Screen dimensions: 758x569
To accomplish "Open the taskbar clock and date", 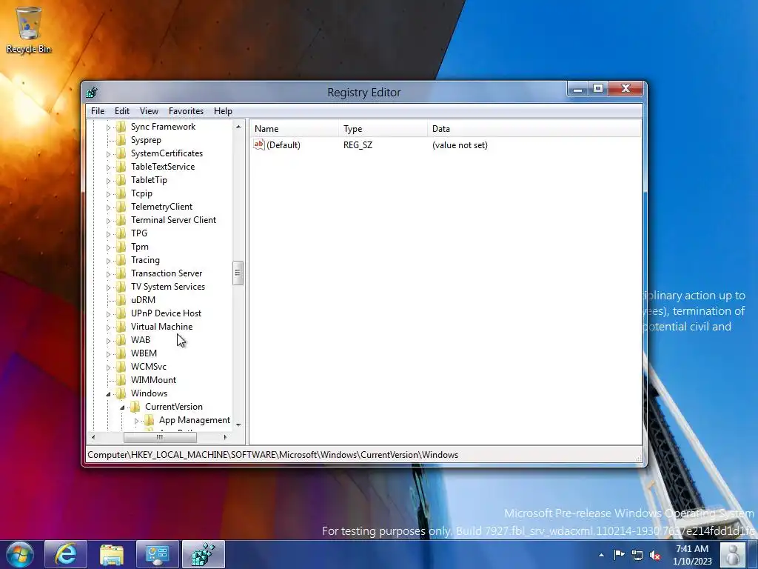I will (x=692, y=555).
